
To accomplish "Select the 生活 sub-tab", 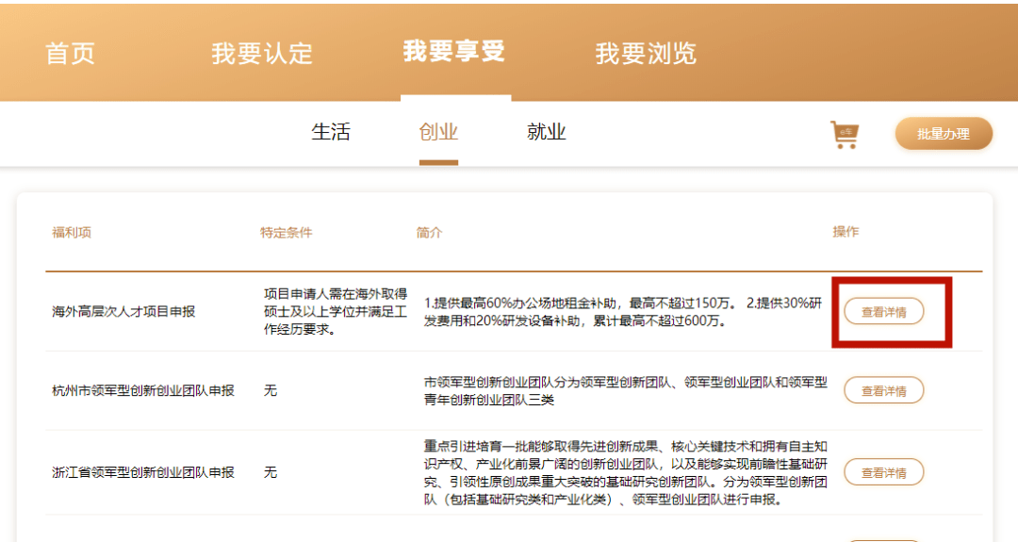I will point(331,132).
